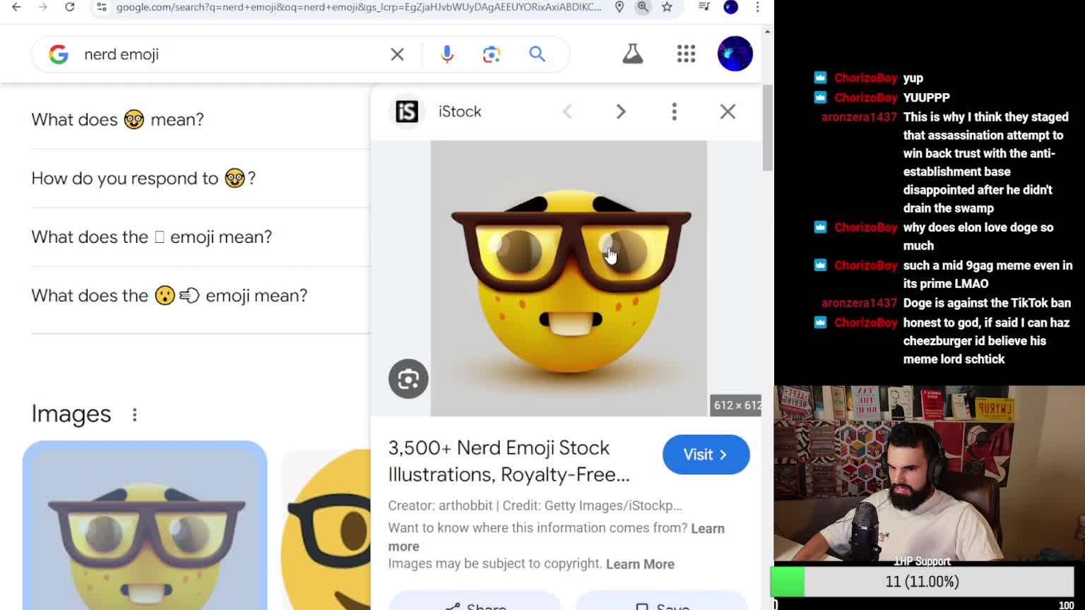Select chat message 'Doge is against the TikTok ban'
1085x610 pixels.
(x=987, y=303)
